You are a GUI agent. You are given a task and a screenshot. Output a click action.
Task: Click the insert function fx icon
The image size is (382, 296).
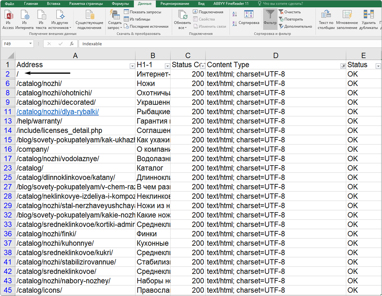coord(72,44)
